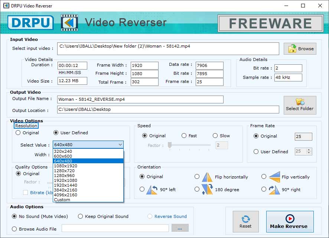Screen dimensions: 329x238
Task: Click the Flip vertically orientation icon
Action: (x=274, y=177)
